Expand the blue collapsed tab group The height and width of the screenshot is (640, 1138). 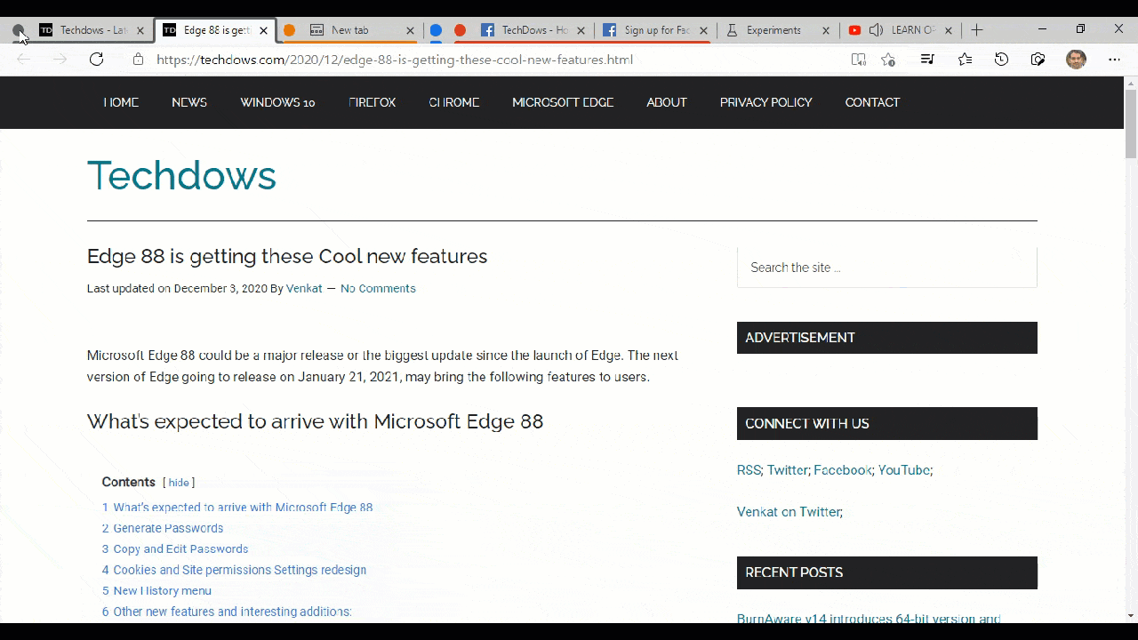[436, 30]
